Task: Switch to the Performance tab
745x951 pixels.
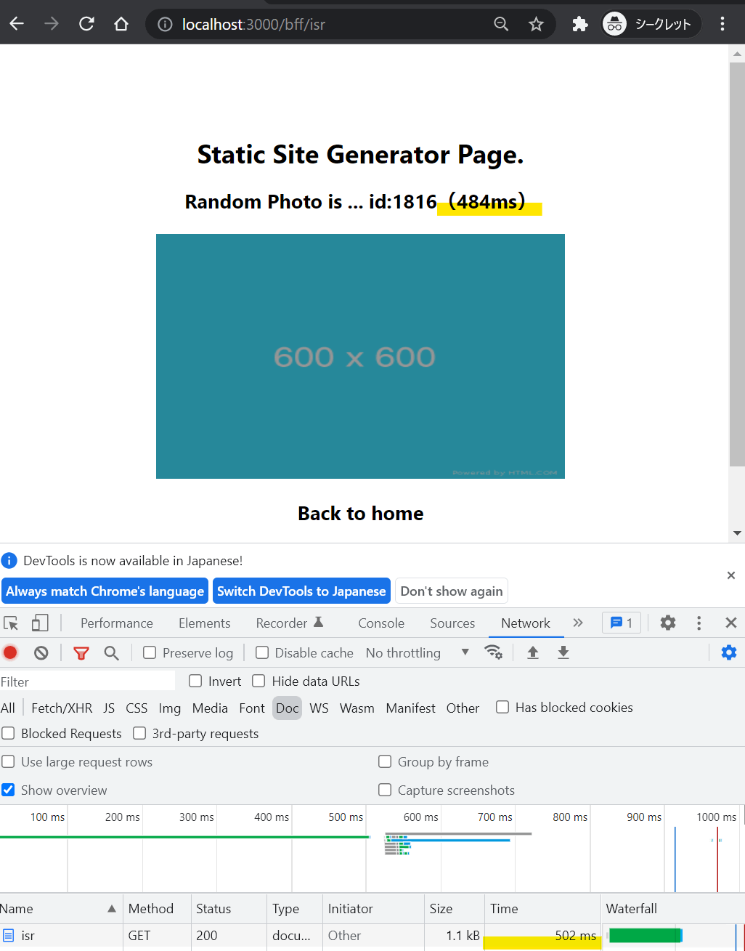Action: 117,623
